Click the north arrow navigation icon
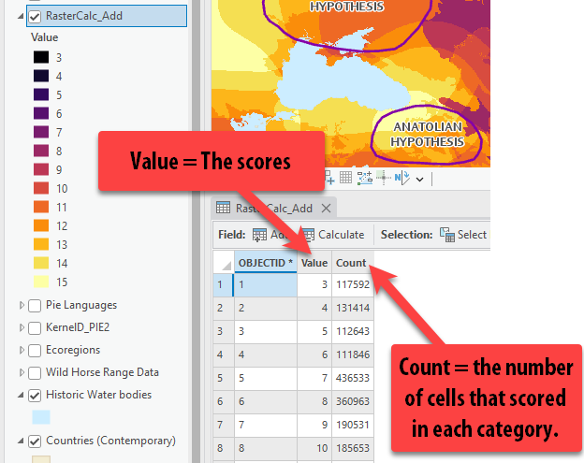 click(x=402, y=178)
